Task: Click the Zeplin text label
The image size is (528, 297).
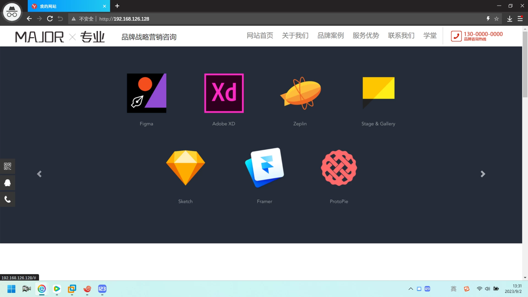Action: [300, 124]
